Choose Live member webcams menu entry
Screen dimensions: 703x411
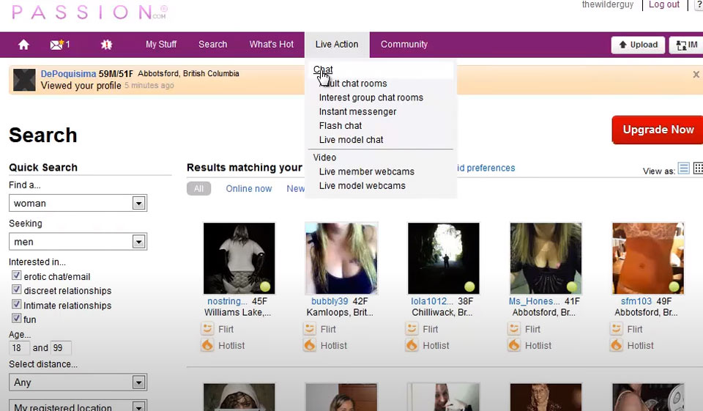[366, 171]
